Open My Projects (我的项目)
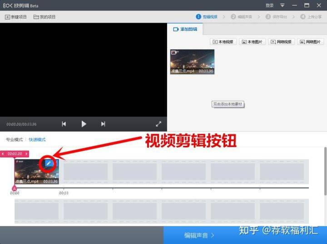The height and width of the screenshot is (244, 327). (45, 17)
